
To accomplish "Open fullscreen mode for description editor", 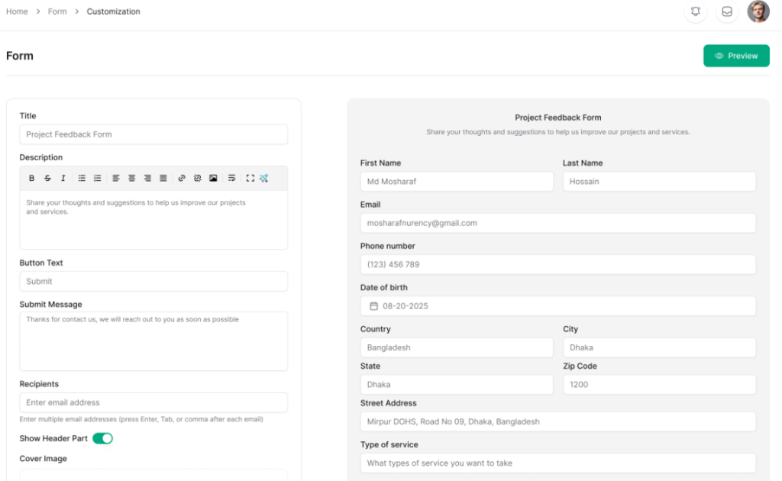I will pos(250,178).
